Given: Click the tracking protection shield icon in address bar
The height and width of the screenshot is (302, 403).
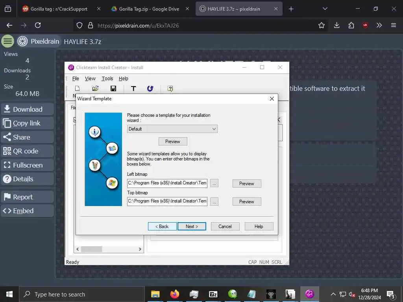Looking at the screenshot, I should click(79, 25).
